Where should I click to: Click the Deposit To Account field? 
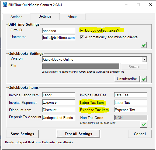coord(58,118)
